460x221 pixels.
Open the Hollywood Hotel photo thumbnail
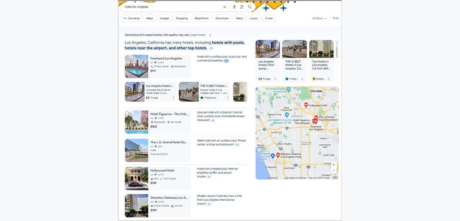(x=136, y=178)
